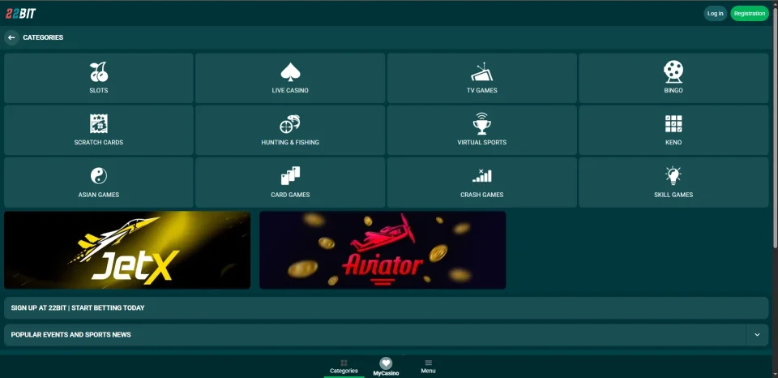Click the KENO label
Screen dimensions: 778x378
click(x=673, y=142)
